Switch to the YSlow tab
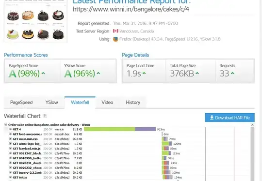The height and width of the screenshot is (181, 262). [x=51, y=102]
